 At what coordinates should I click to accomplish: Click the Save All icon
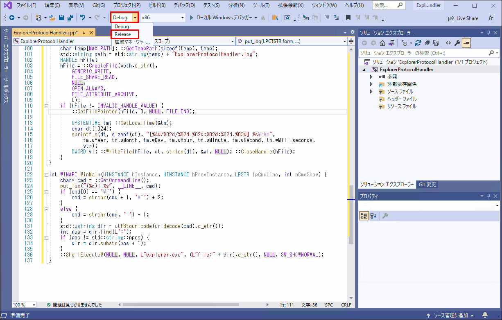pyautogui.click(x=70, y=18)
